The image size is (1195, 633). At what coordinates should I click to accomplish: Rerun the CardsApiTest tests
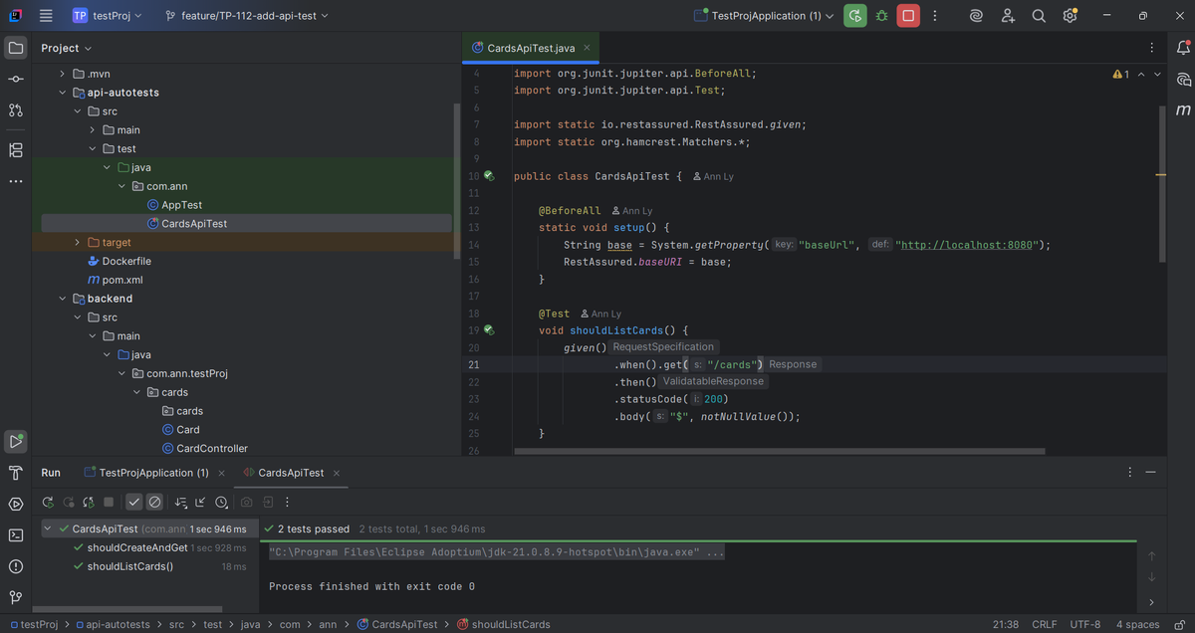pos(48,502)
